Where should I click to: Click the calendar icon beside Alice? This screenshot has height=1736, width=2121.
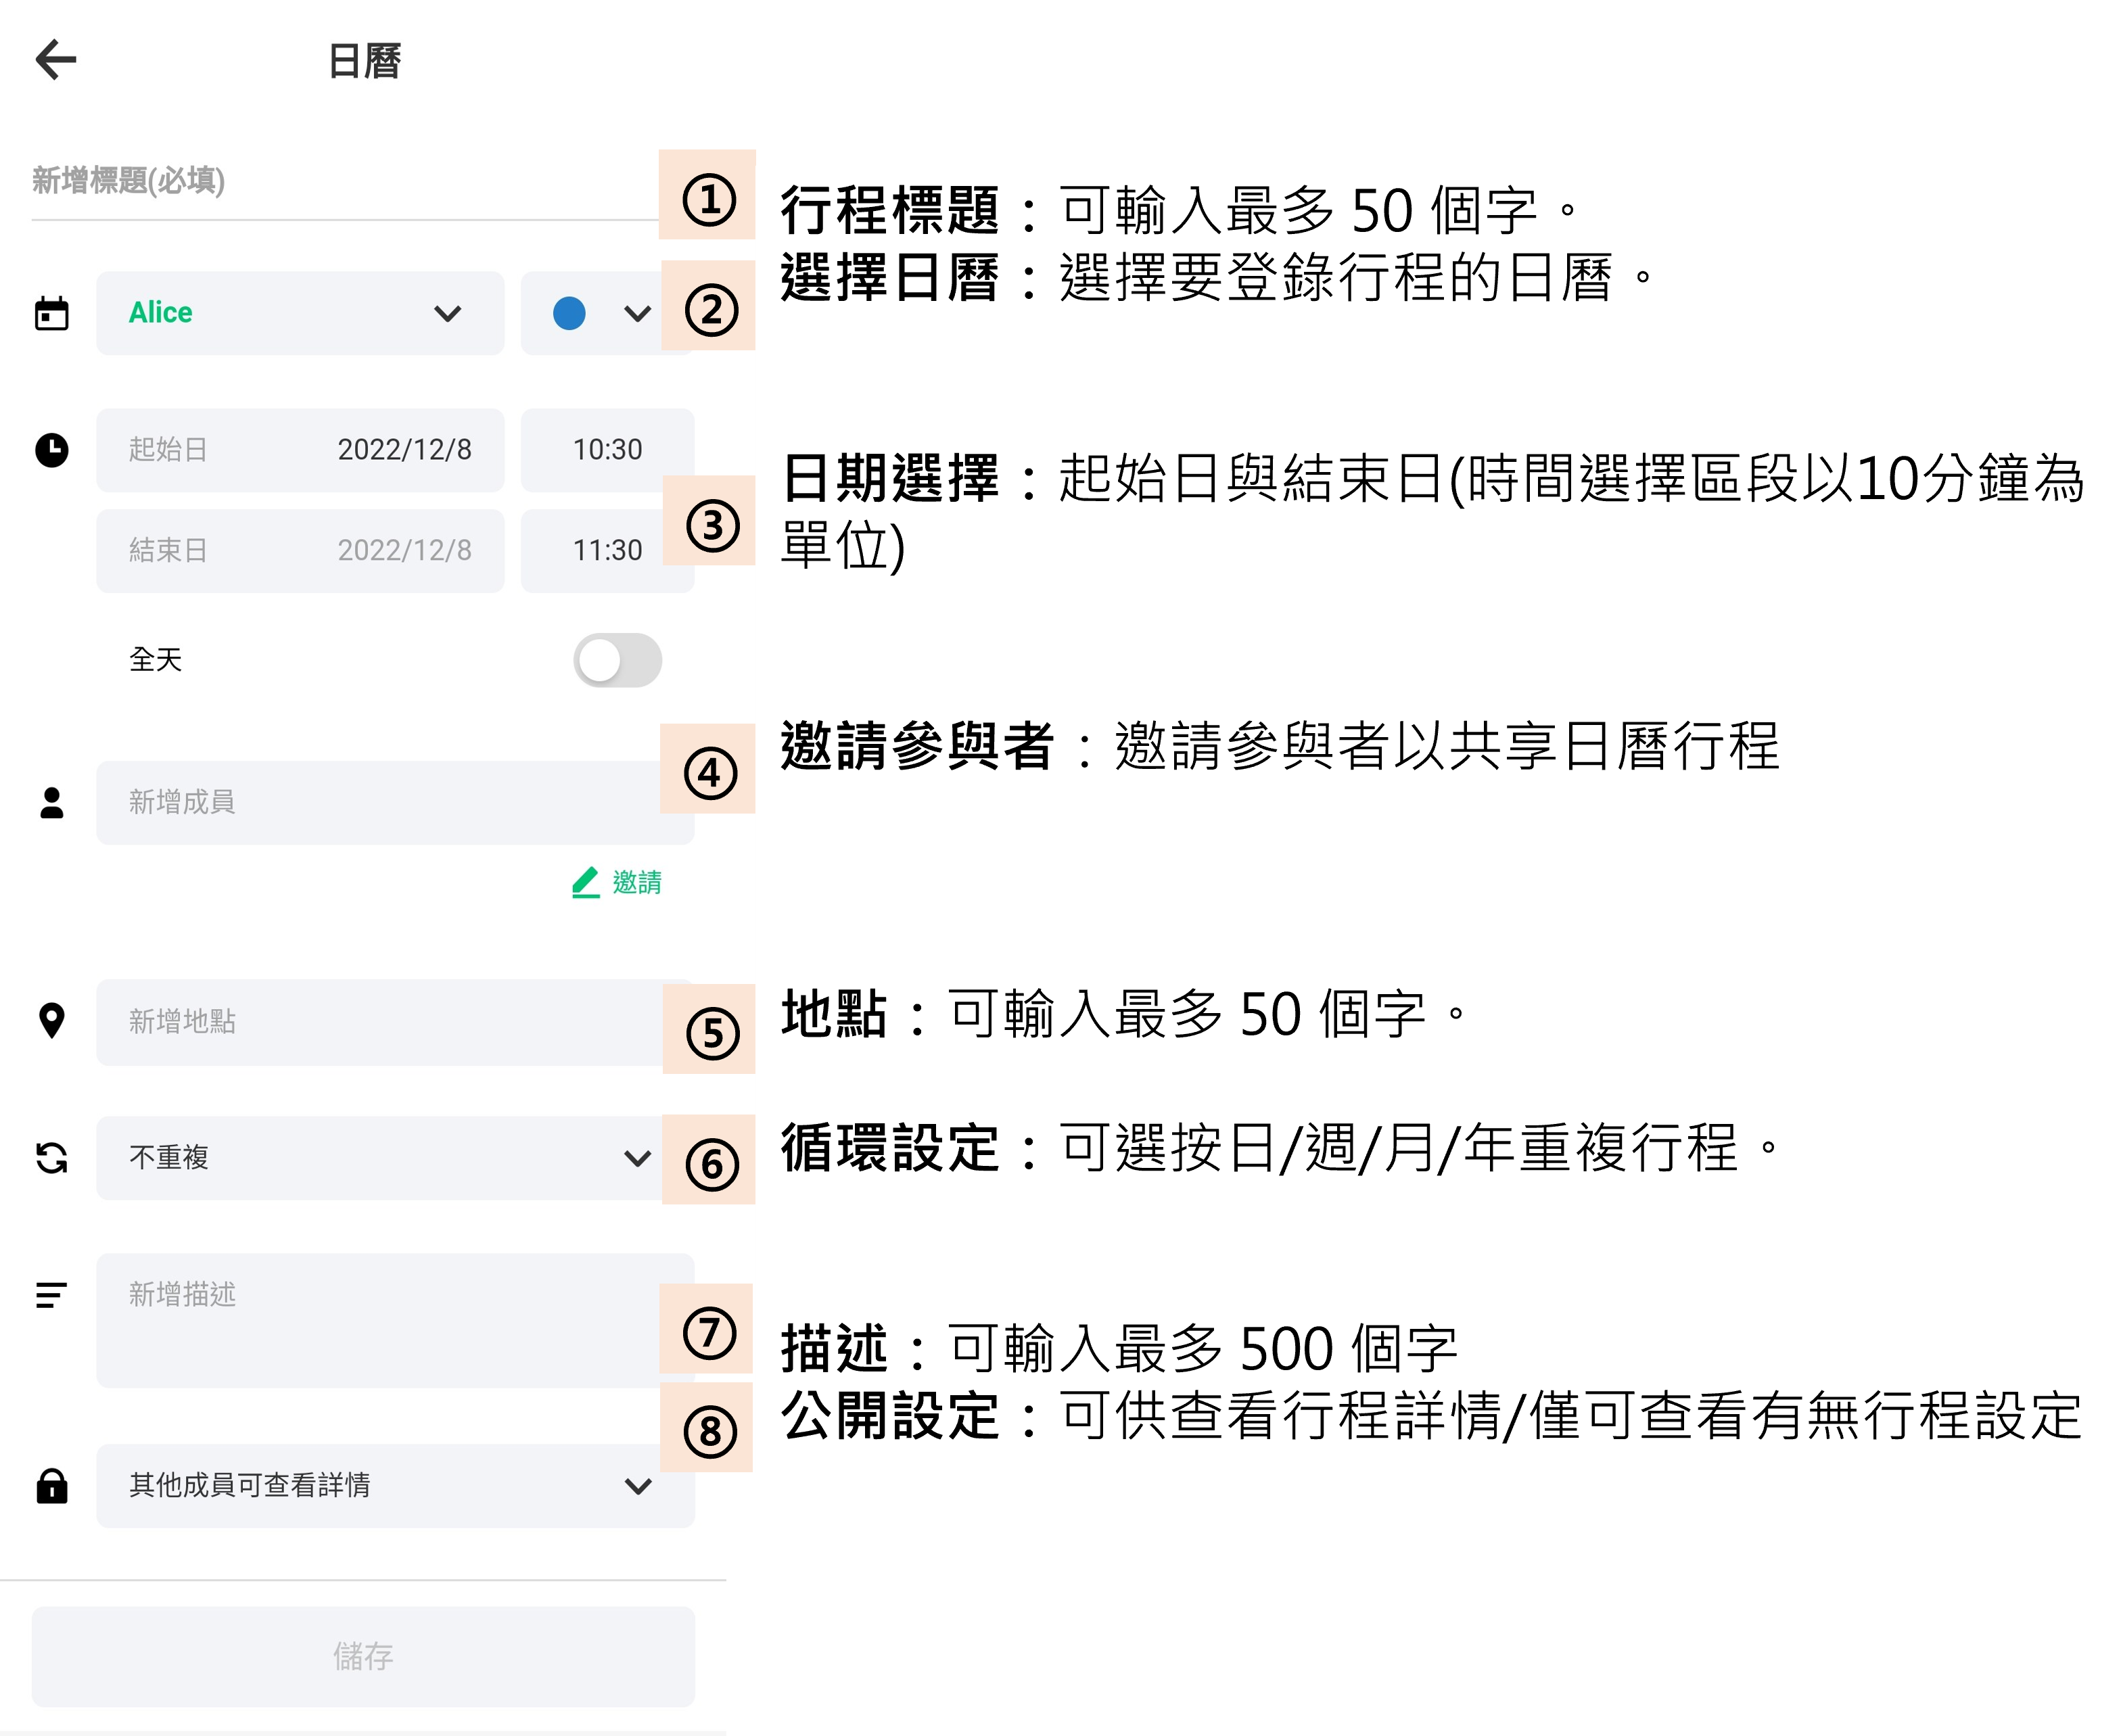(52, 313)
